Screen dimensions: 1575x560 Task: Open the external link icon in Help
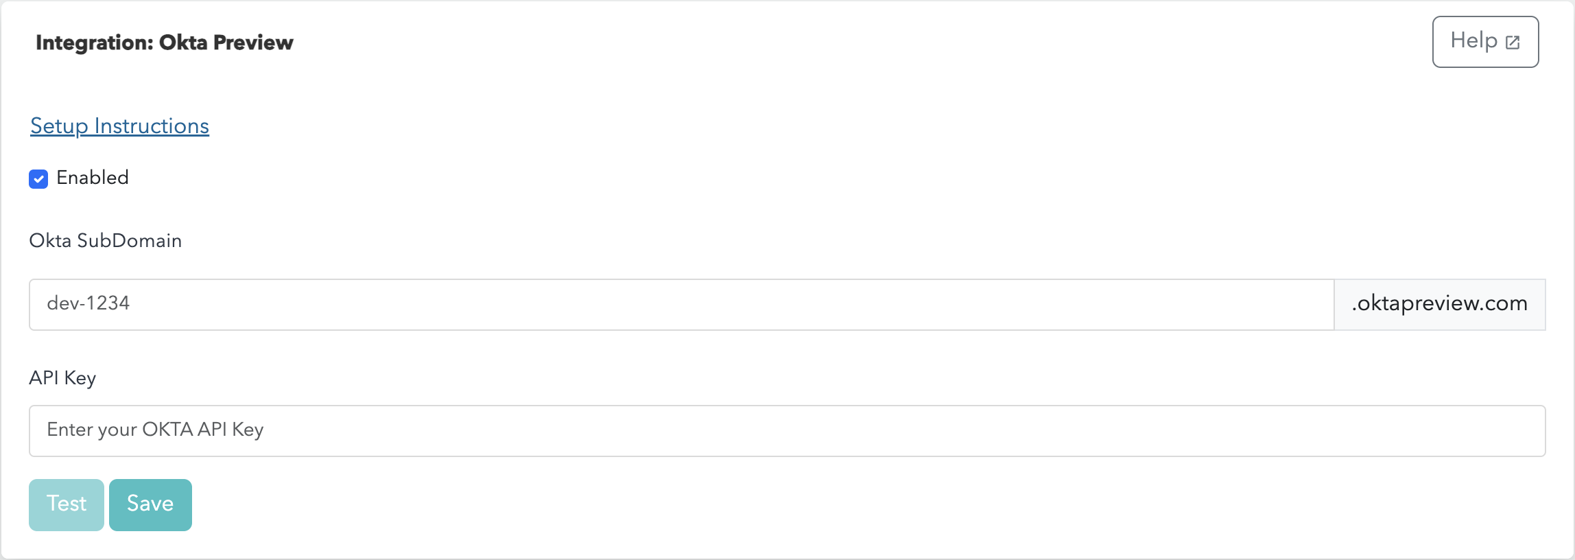point(1513,43)
